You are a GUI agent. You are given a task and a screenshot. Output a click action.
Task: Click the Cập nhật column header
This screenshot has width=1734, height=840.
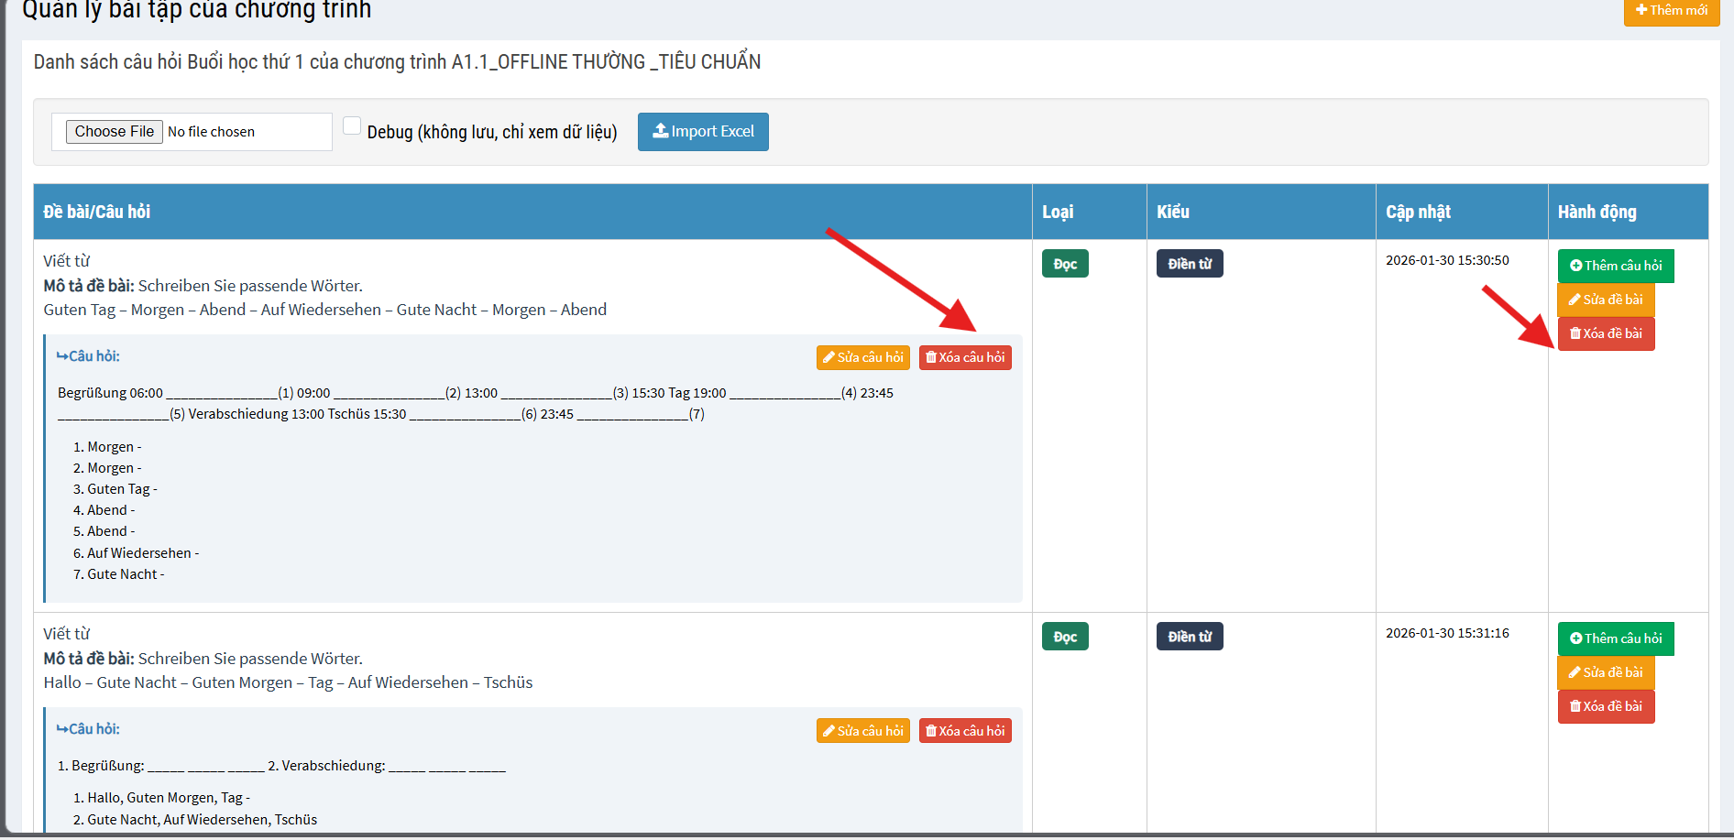[1418, 212]
